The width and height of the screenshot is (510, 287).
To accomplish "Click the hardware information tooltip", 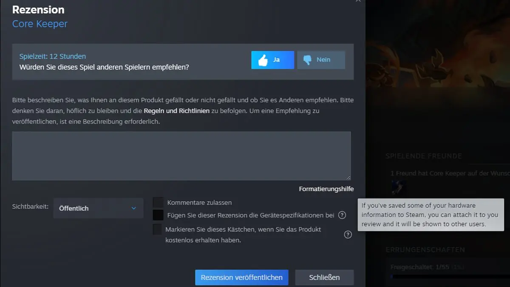I will [x=431, y=215].
